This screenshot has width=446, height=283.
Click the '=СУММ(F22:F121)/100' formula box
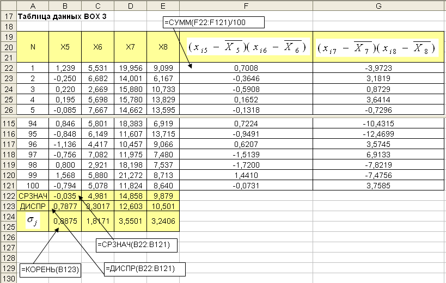[213, 22]
